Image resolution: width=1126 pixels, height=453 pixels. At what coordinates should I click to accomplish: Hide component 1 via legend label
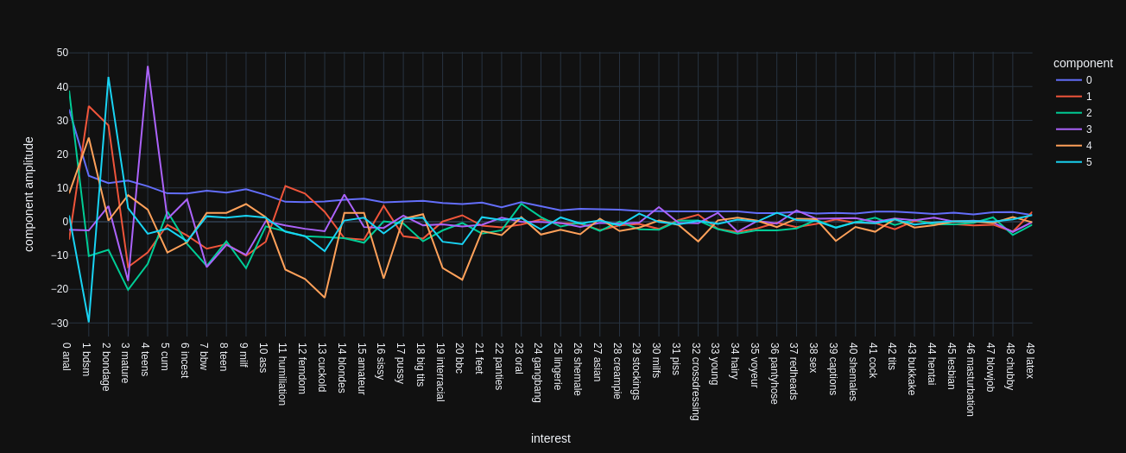point(1088,97)
